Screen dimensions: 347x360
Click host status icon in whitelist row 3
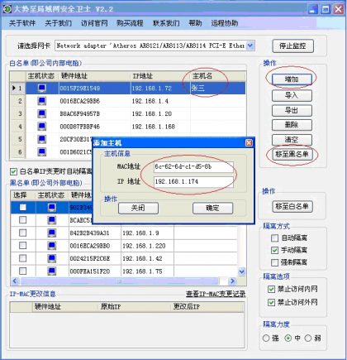click(42, 113)
